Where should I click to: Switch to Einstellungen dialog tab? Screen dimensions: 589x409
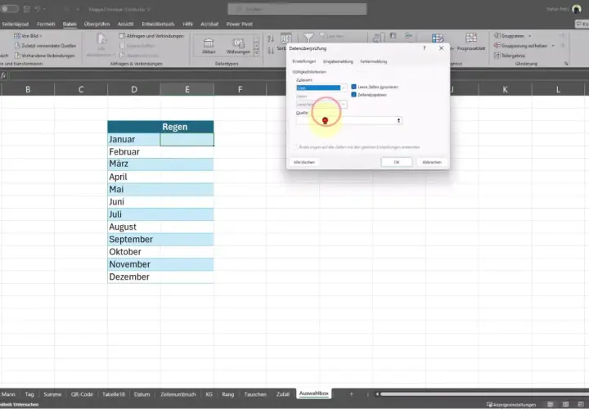[303, 61]
